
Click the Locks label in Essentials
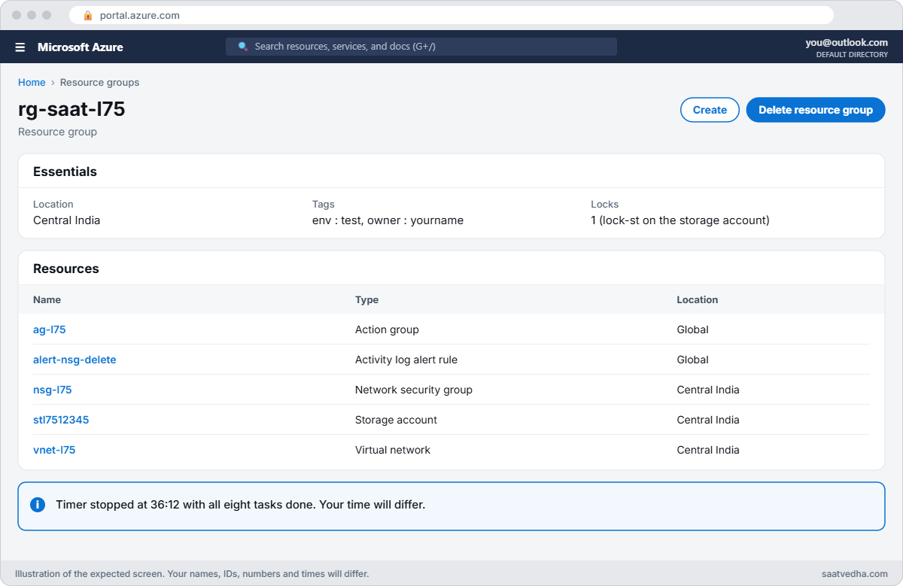pos(605,204)
